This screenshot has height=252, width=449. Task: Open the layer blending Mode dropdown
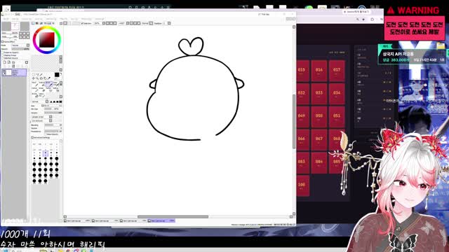pyautogui.click(x=20, y=45)
